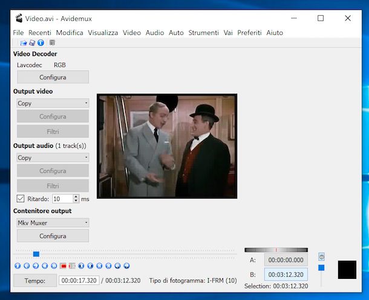Go to next frame arrow
369x300 pixels.
(36, 266)
